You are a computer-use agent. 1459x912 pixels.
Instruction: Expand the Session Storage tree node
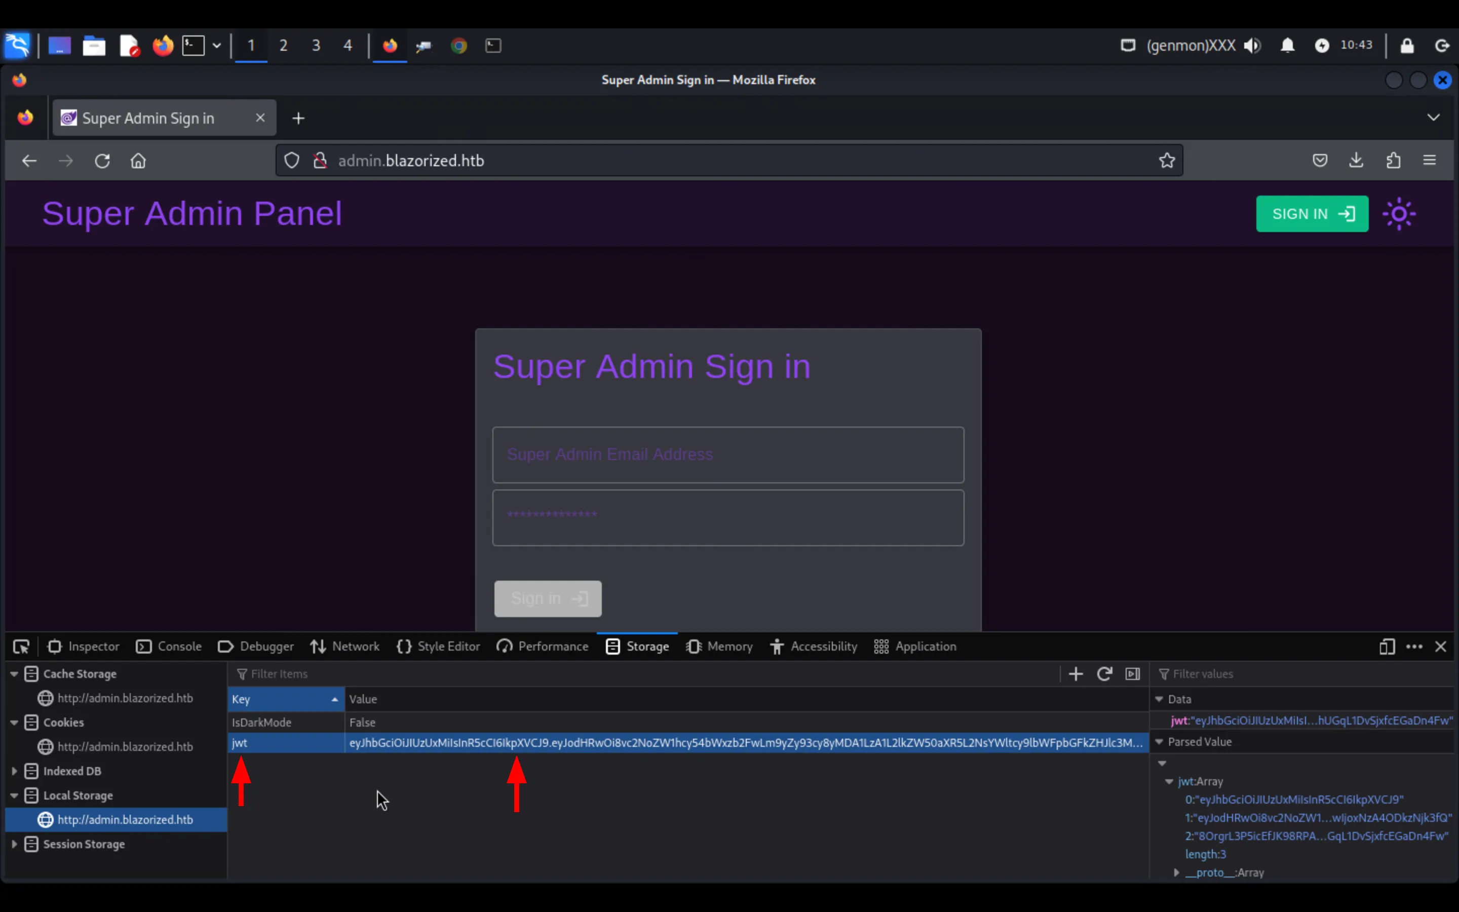click(x=14, y=844)
